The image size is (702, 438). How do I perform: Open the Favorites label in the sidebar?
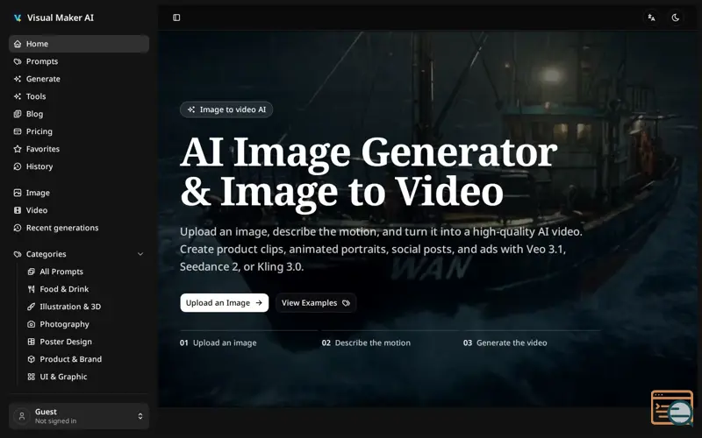(x=43, y=149)
